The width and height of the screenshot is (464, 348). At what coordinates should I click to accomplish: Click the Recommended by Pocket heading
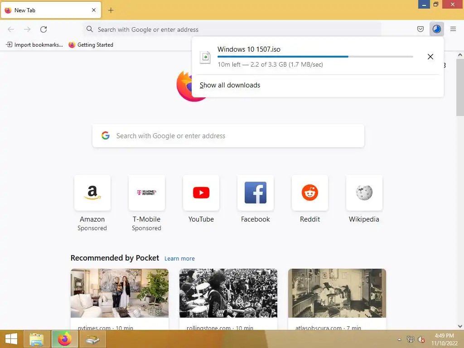(x=115, y=258)
